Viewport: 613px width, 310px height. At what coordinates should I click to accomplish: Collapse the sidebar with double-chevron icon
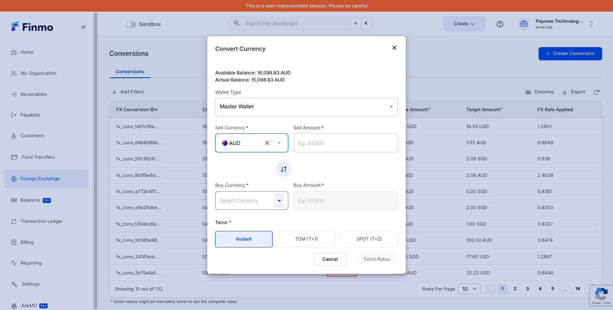click(x=83, y=27)
